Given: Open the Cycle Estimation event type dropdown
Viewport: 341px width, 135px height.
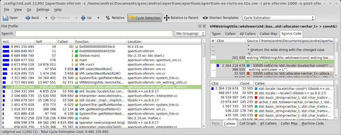Looking at the screenshot, I should click(x=279, y=18).
